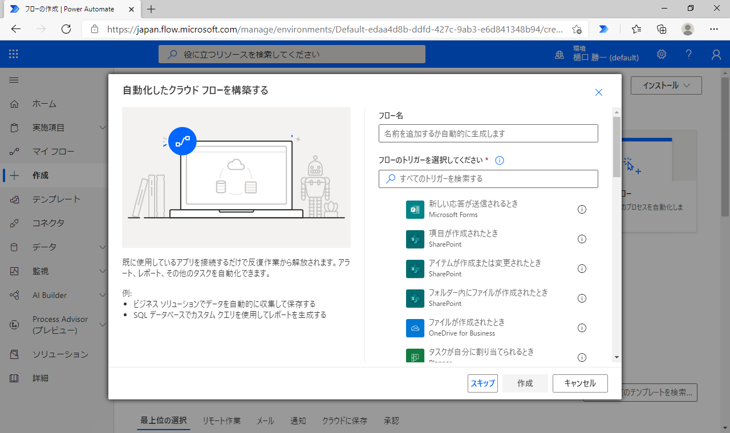The height and width of the screenshot is (433, 730).
Task: Click the Planner trigger icon
Action: (x=415, y=356)
